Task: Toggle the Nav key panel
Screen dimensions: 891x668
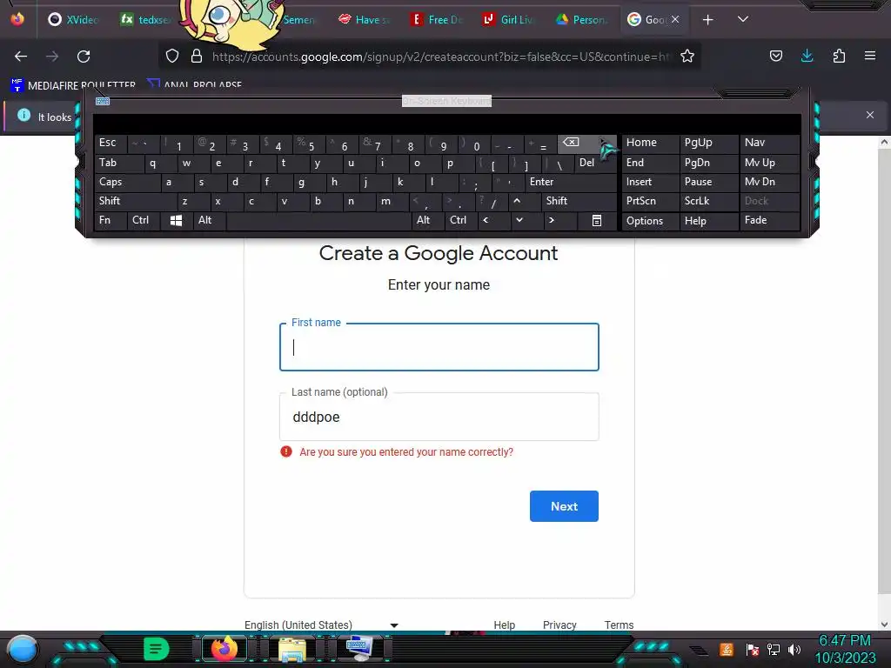Action: (769, 144)
